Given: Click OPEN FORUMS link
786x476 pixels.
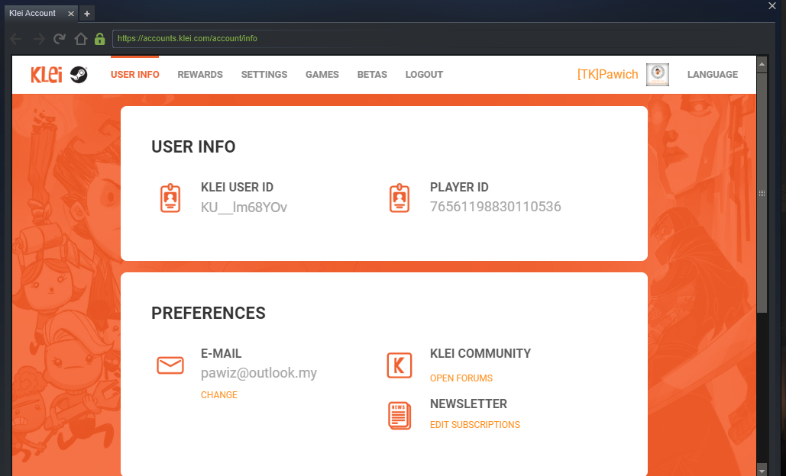Looking at the screenshot, I should coord(461,378).
